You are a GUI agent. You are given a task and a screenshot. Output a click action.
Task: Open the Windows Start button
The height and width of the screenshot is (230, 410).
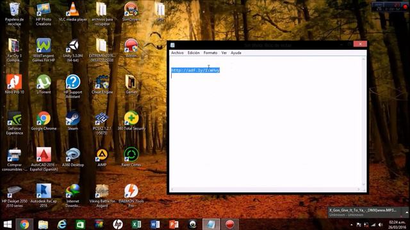[x=8, y=224]
